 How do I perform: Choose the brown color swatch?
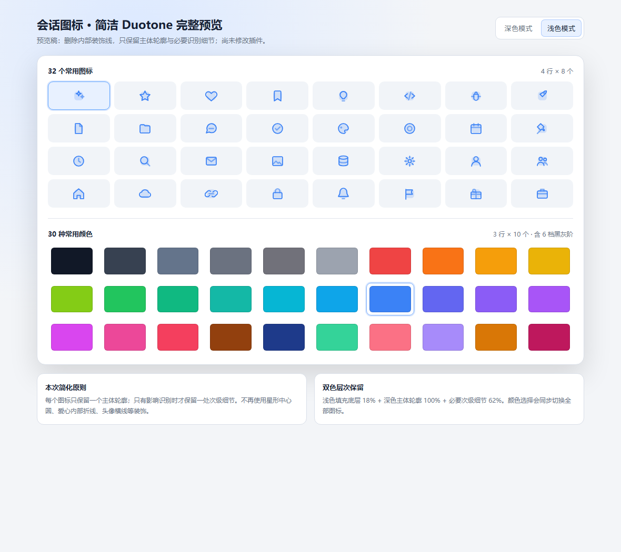click(x=231, y=337)
